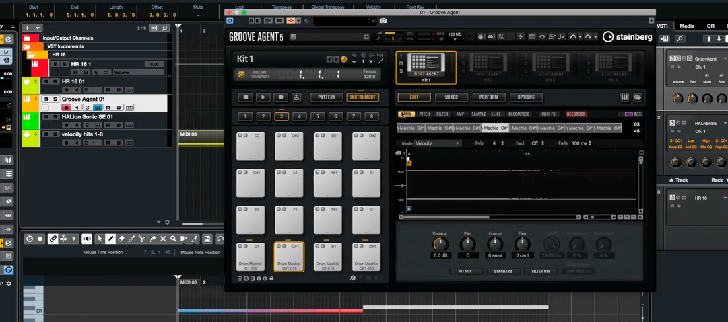This screenshot has height=322, width=728.
Task: Click the Pattern button
Action: (326, 97)
